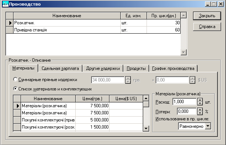226x145 pixels.
Task: Click the Цена(грв.) column header
Action: [93, 99]
